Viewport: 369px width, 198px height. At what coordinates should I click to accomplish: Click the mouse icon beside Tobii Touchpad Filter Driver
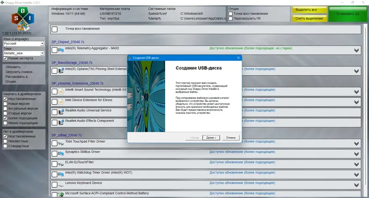[x=61, y=143]
